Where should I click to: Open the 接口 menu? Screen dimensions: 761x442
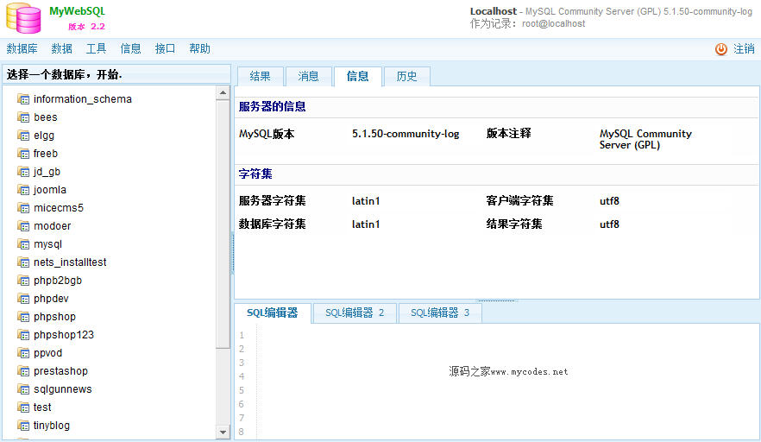tap(165, 48)
